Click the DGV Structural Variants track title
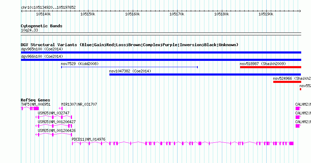Viewport: 311px width, 163px height. click(x=130, y=45)
